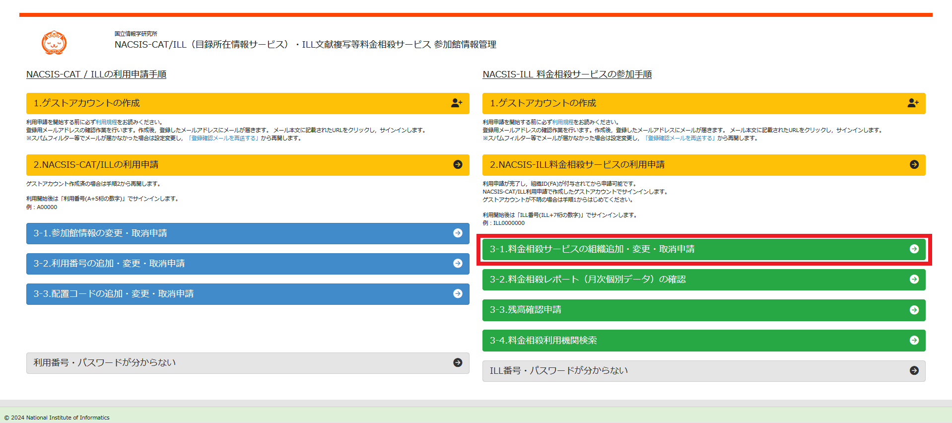Click example text 例 : ILL0000000
This screenshot has height=423, width=952.
503,223
